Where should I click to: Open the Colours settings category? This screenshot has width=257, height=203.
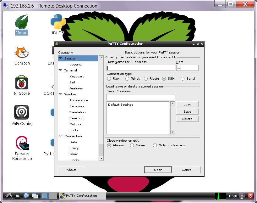tap(75, 124)
